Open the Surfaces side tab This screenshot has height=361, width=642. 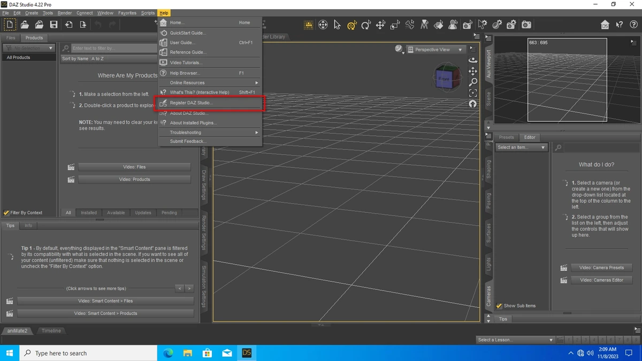click(488, 233)
